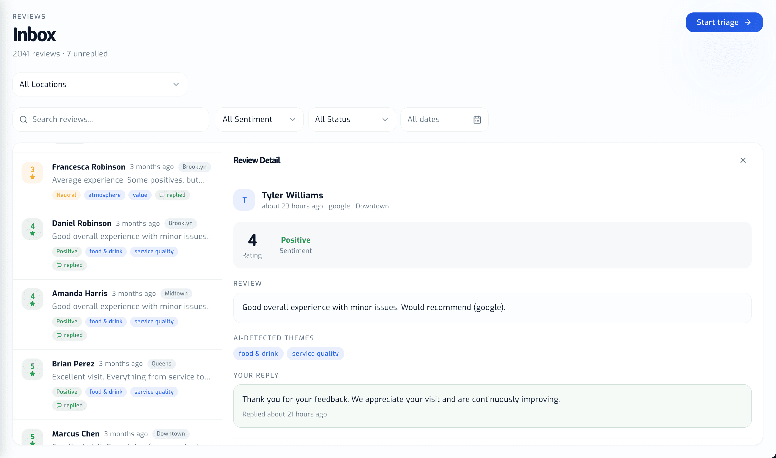Click the '4' rating number in Review Detail
This screenshot has width=776, height=458.
click(x=252, y=240)
